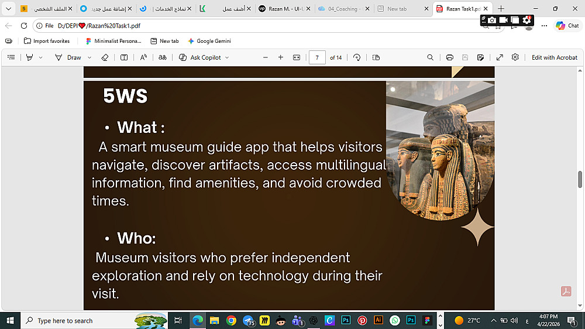Toggle fit to width view
This screenshot has height=329, width=585.
297,57
